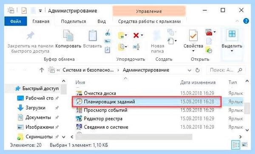255x154 pixels.
Task: Click the Paste clipboard icon
Action: 93,35
